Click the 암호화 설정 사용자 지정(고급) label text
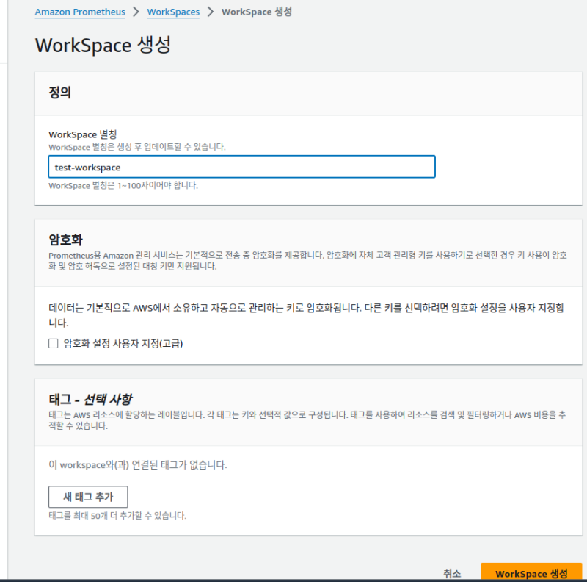The image size is (587, 582). click(123, 343)
